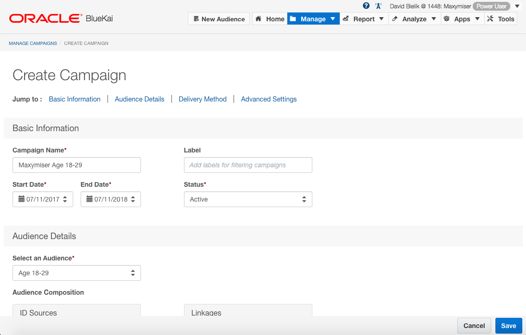The height and width of the screenshot is (335, 526).
Task: Click the Analyze pencil icon
Action: tap(395, 19)
